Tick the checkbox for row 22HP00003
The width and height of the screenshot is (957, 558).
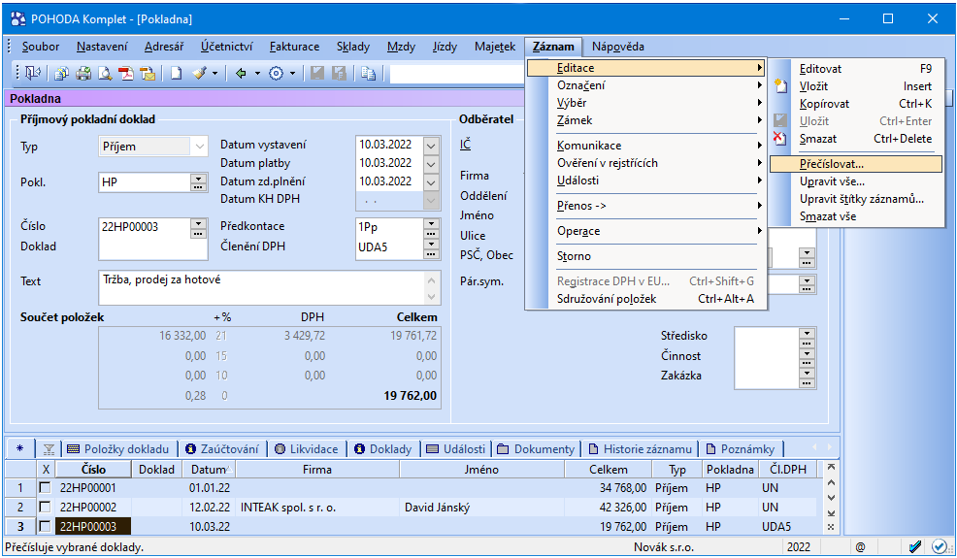point(45,527)
